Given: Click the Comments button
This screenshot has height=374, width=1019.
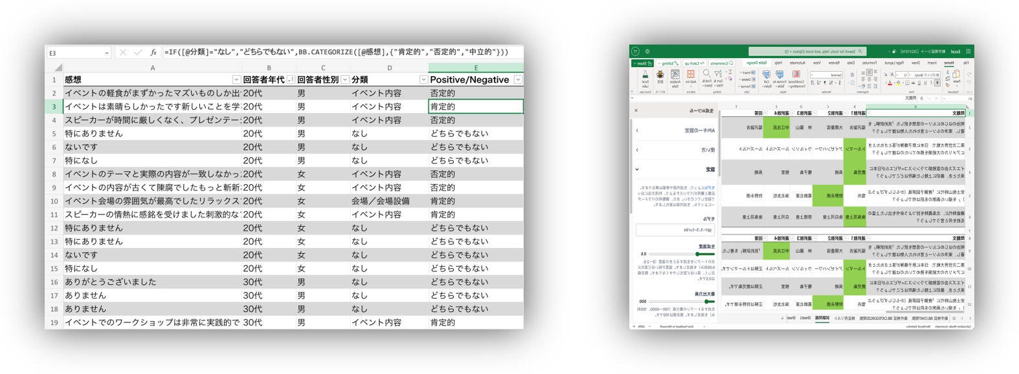Looking at the screenshot, I should (x=722, y=63).
